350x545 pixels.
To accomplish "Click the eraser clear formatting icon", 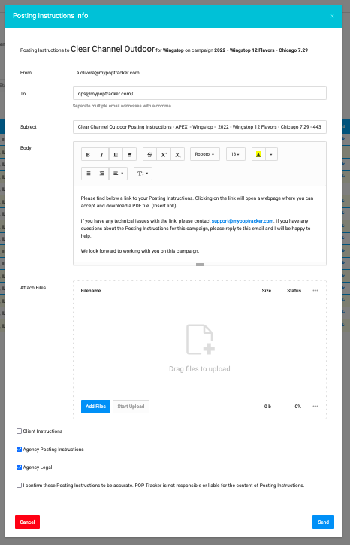I will (x=129, y=154).
